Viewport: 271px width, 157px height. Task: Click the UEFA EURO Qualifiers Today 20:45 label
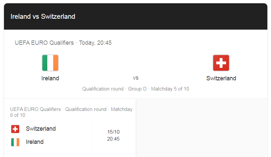tap(63, 43)
